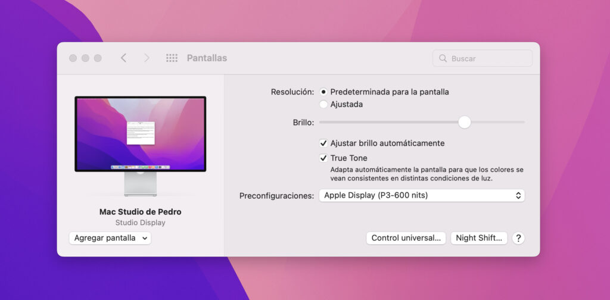
Task: Open Control universal settings
Action: tap(406, 238)
